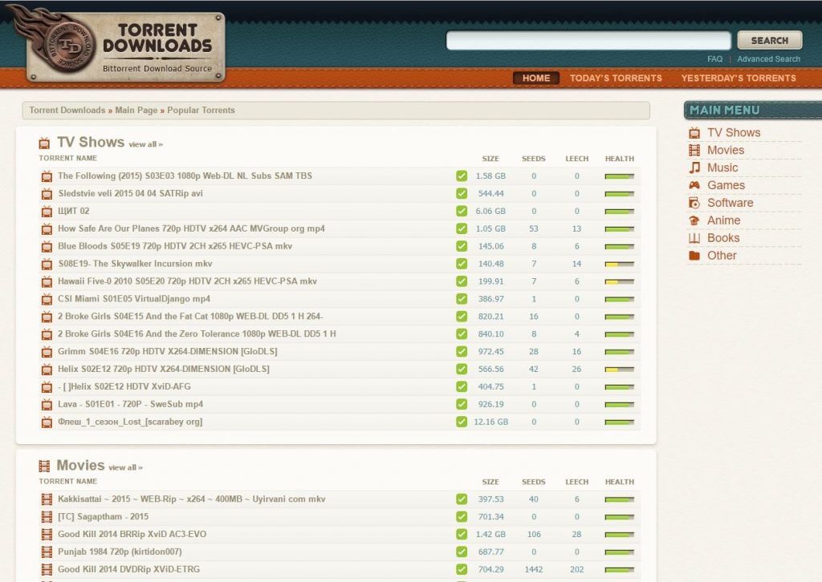Click TV icon next to Sledstvie veli torrent
822x582 pixels.
click(x=47, y=194)
